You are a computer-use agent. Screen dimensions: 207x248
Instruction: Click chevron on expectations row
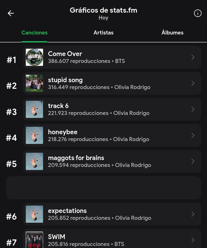[193, 214]
